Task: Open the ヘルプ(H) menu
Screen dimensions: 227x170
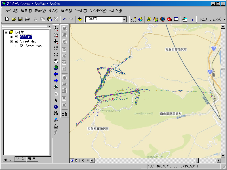Action: pyautogui.click(x=115, y=11)
